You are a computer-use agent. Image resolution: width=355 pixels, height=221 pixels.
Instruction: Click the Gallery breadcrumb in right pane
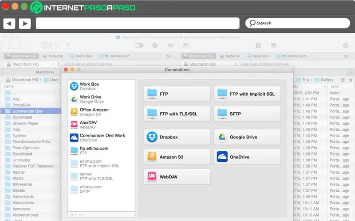[324, 80]
